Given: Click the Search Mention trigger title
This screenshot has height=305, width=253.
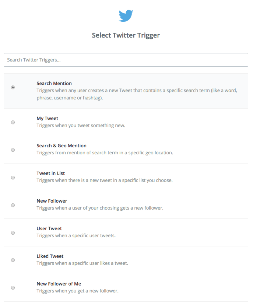Looking at the screenshot, I should click(54, 84).
